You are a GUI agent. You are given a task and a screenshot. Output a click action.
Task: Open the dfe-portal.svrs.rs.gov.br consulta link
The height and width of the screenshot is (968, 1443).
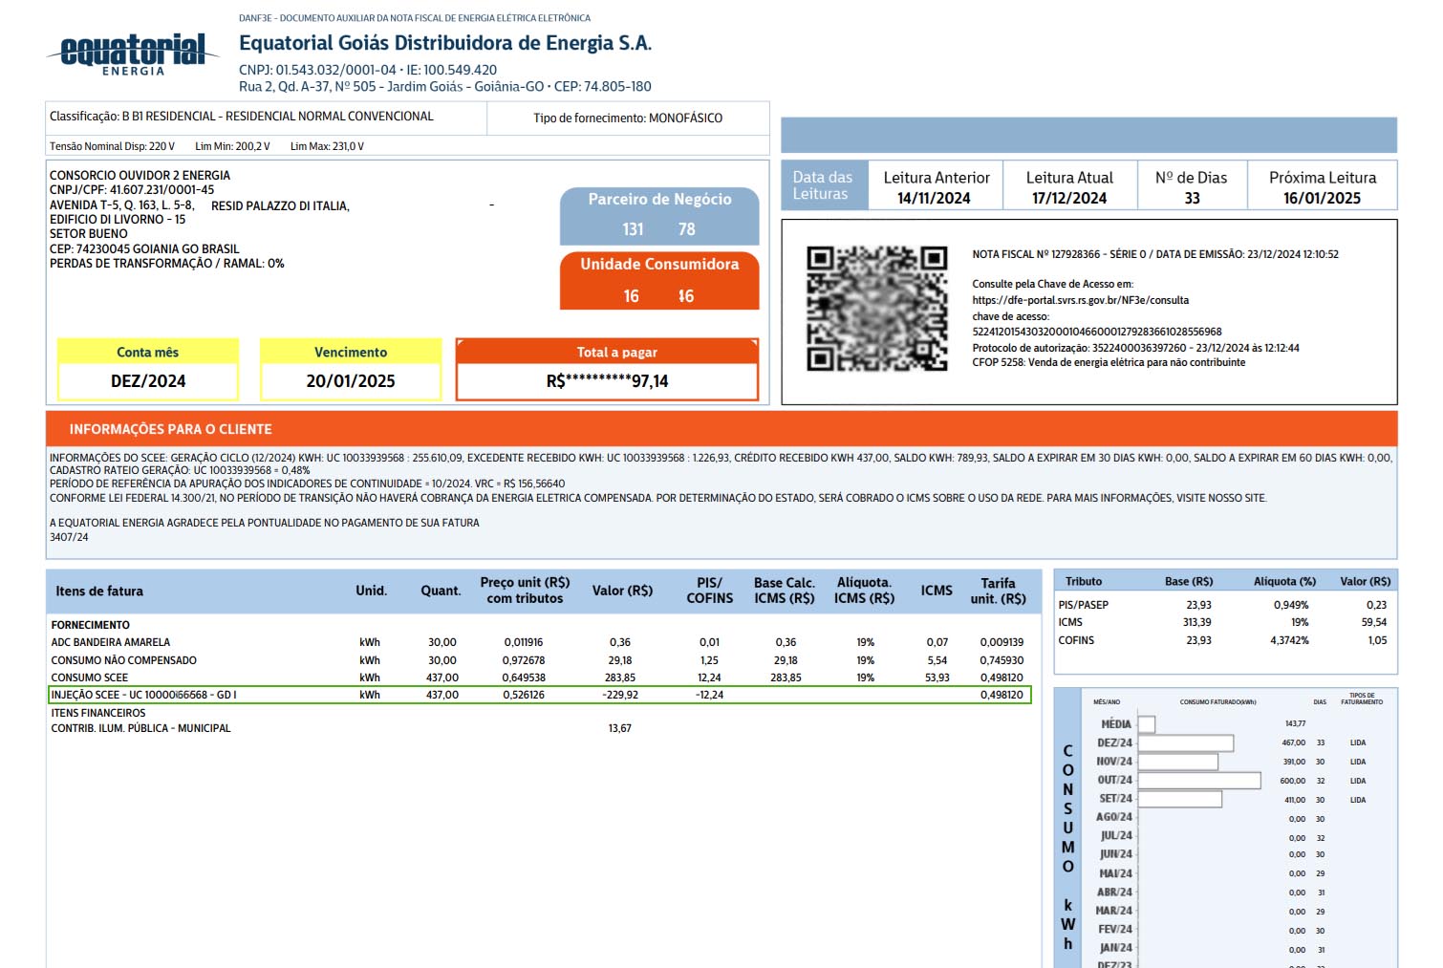click(x=1080, y=300)
